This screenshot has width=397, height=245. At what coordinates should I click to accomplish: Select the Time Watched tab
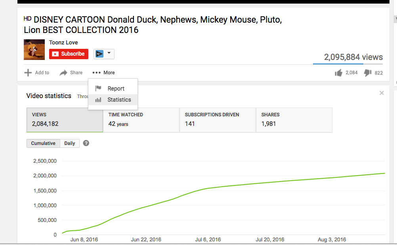pyautogui.click(x=141, y=120)
